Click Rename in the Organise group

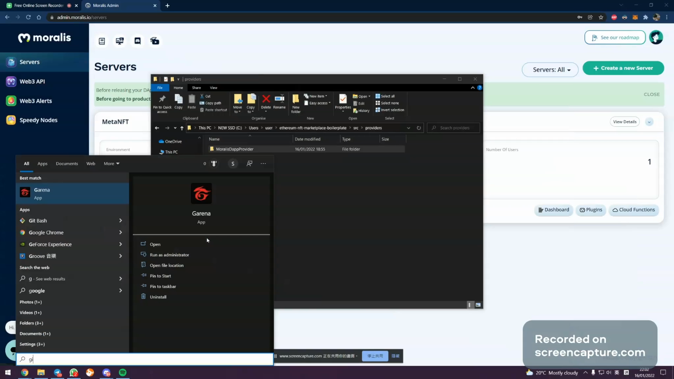[x=279, y=102]
